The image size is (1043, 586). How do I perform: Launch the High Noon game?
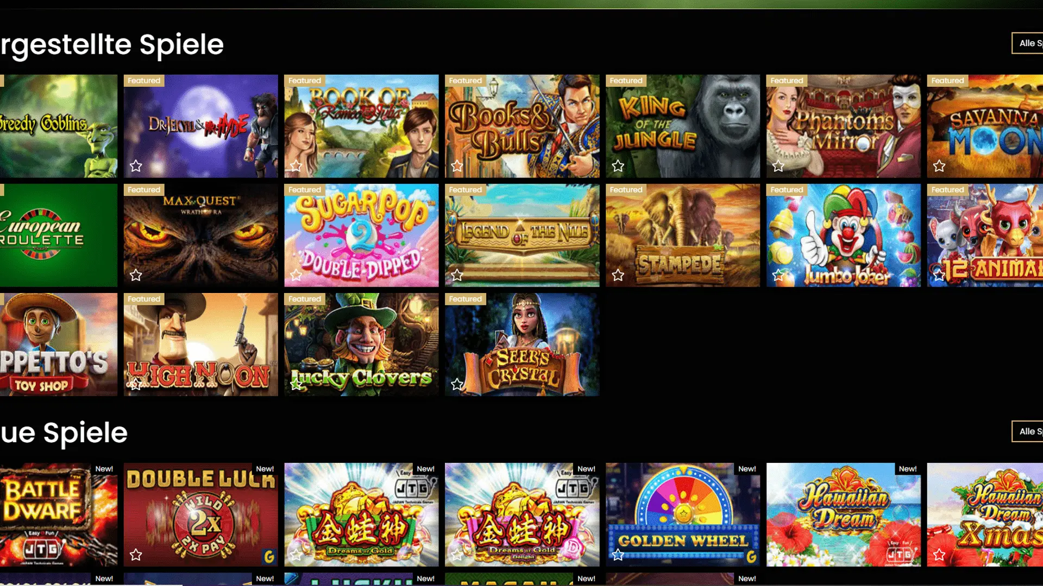click(200, 345)
